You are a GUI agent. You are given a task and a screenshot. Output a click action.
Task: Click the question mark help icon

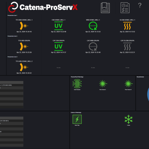[x=140, y=6]
